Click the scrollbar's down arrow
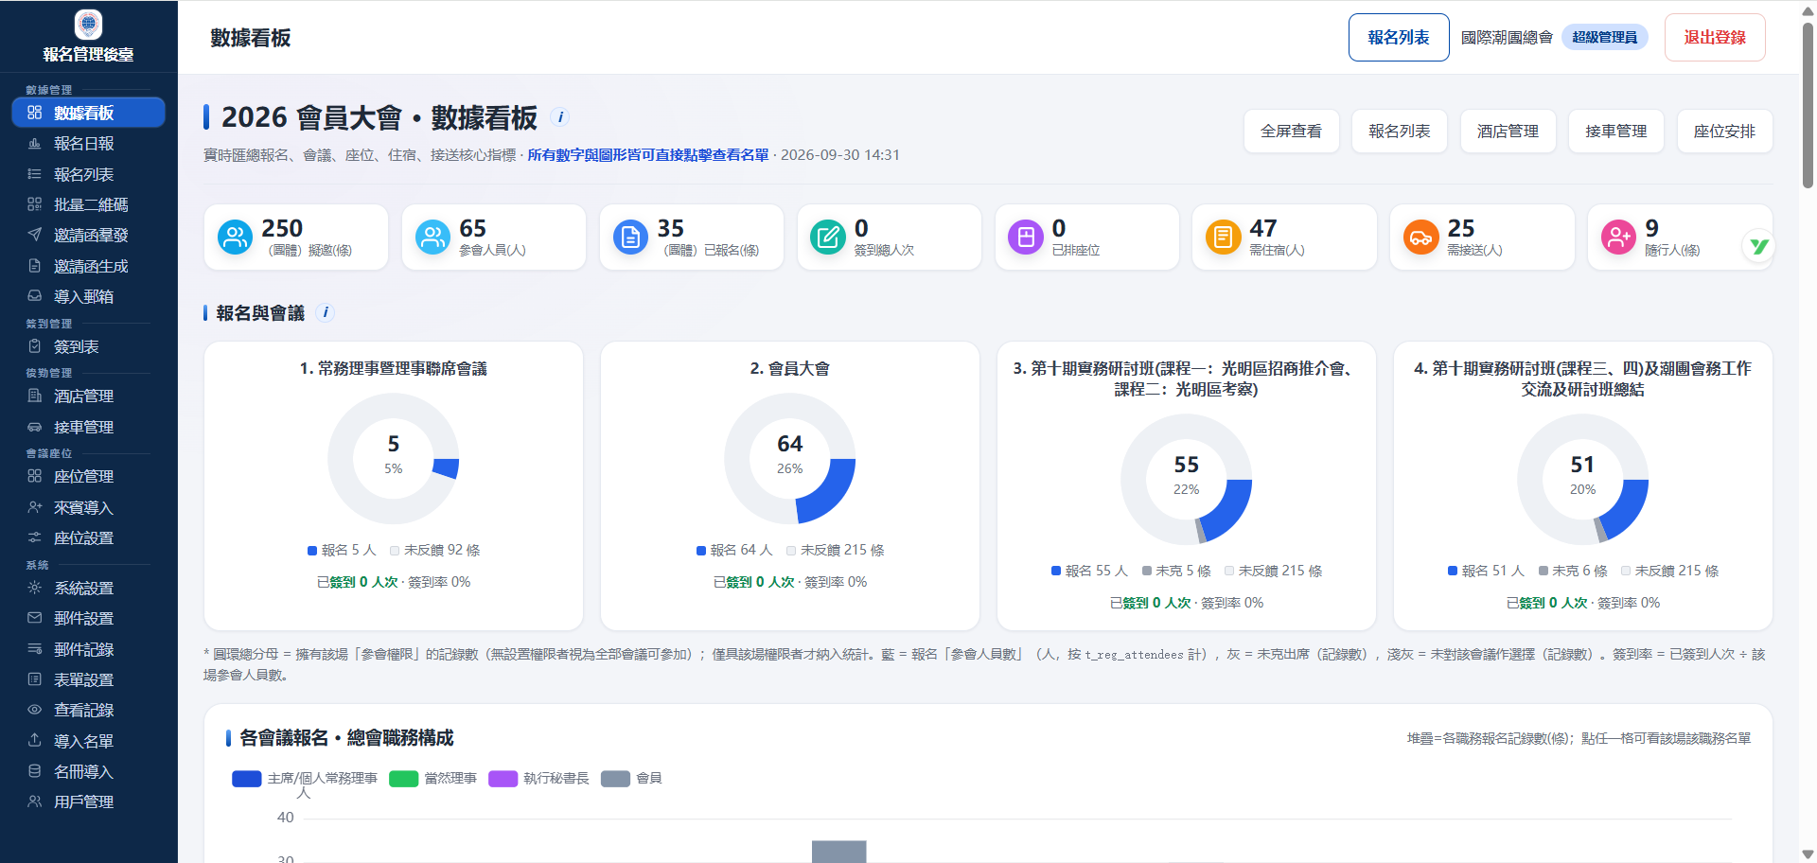This screenshot has height=863, width=1817. (1808, 854)
